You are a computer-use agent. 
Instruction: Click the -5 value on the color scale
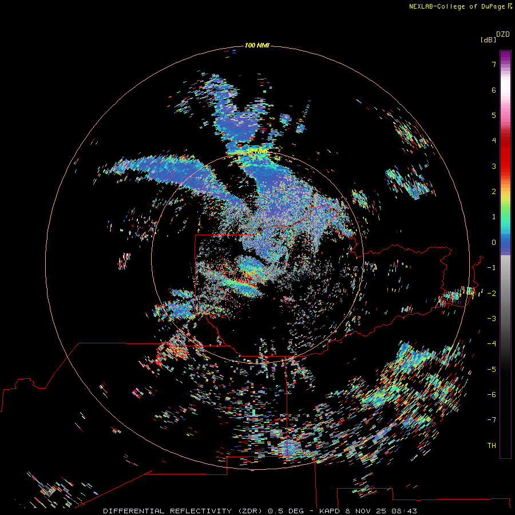coord(492,369)
